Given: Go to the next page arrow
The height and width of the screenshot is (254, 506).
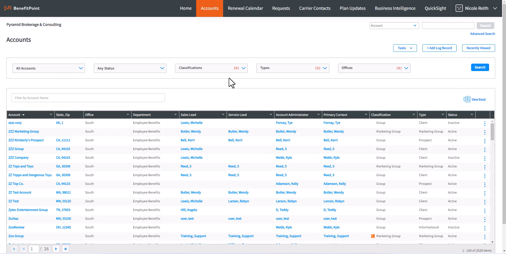Looking at the screenshot, I should [x=56, y=249].
